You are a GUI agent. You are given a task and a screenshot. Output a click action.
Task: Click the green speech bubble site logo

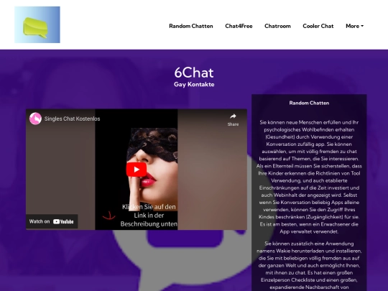click(37, 24)
